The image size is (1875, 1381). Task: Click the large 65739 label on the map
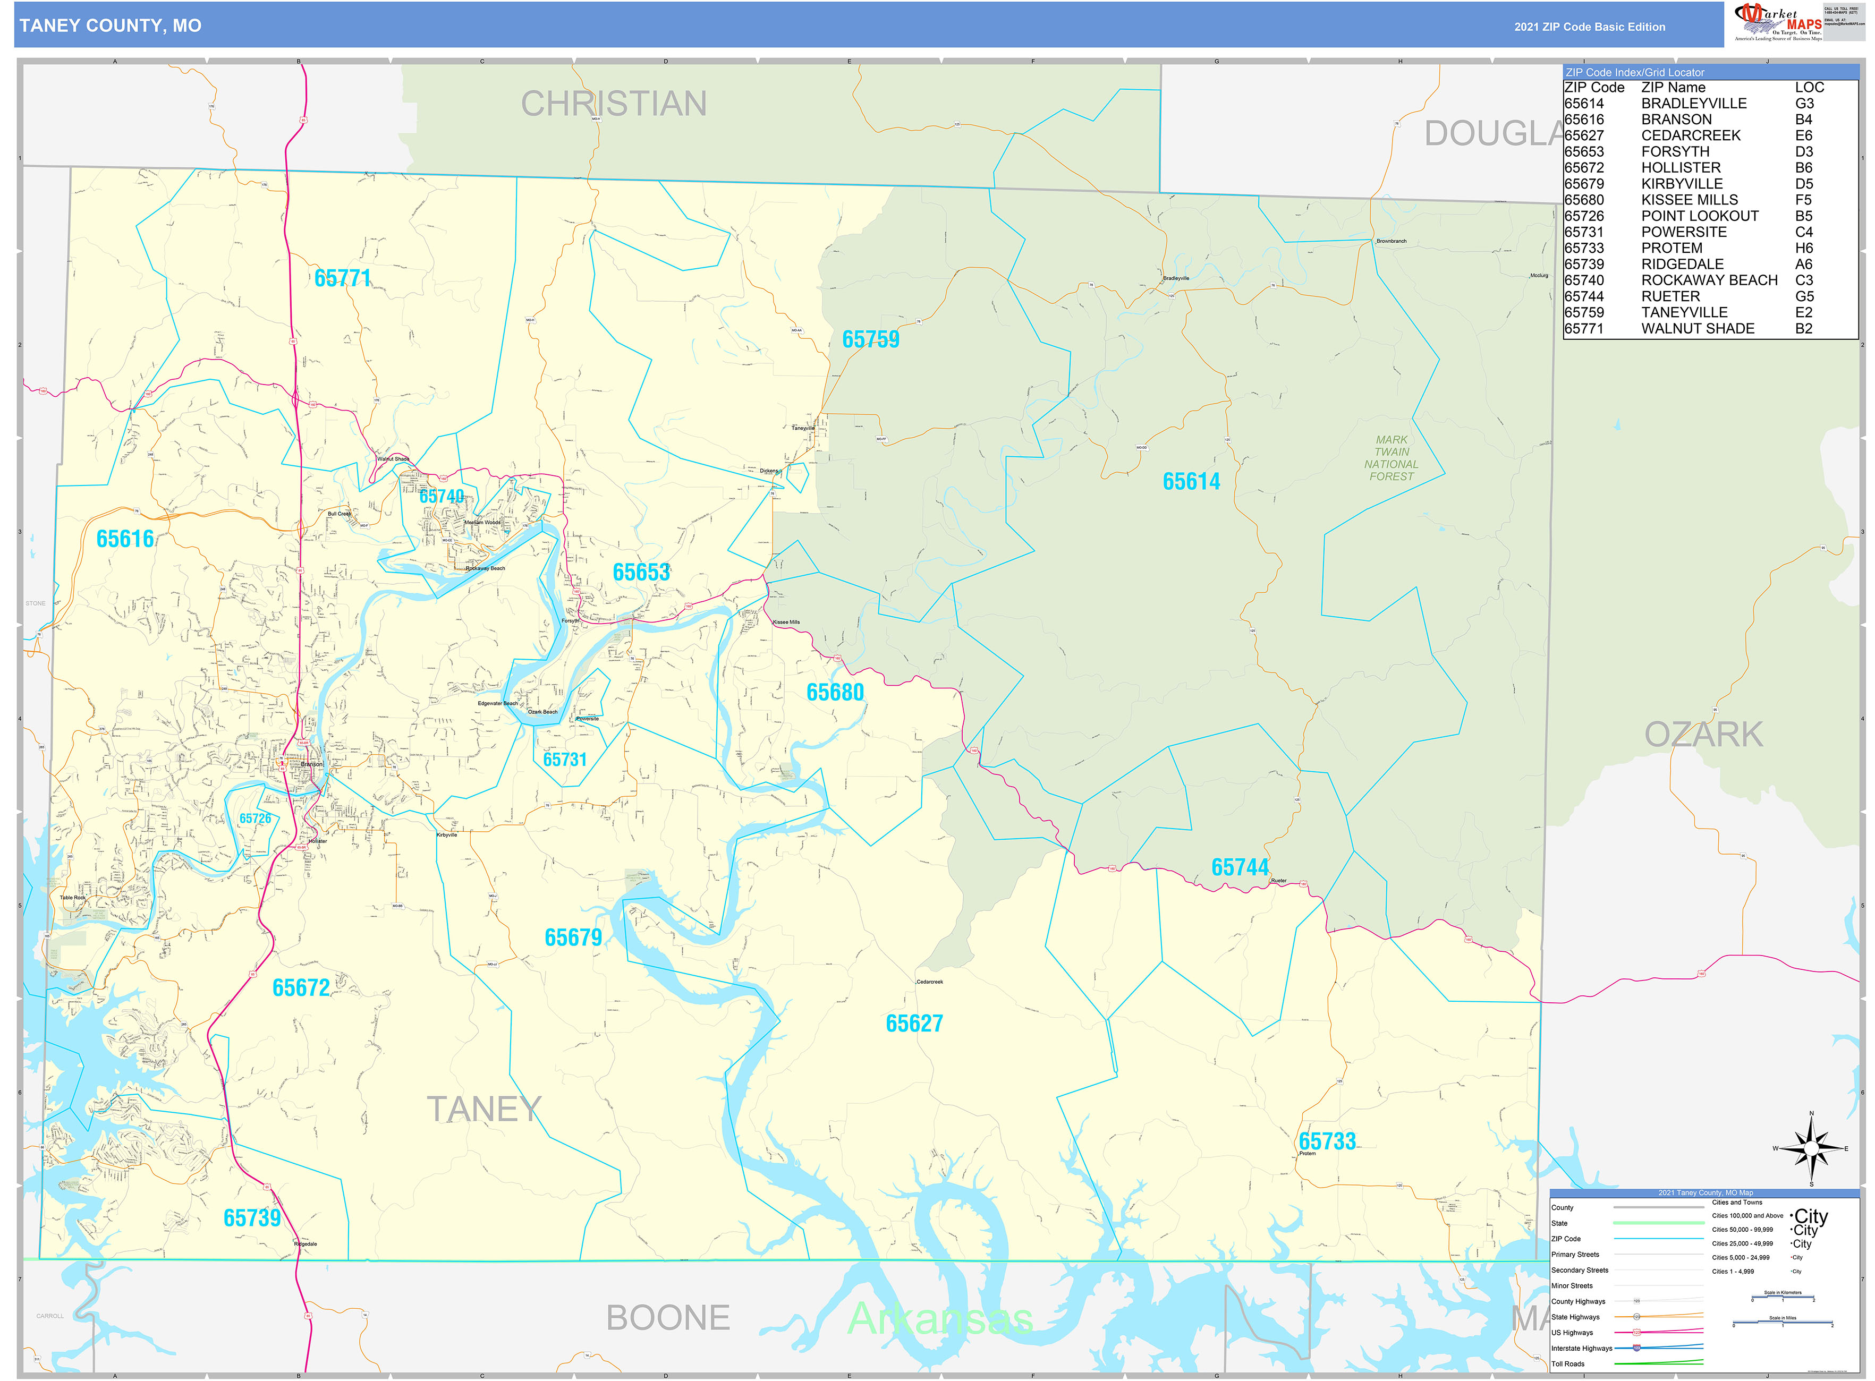pos(252,1219)
